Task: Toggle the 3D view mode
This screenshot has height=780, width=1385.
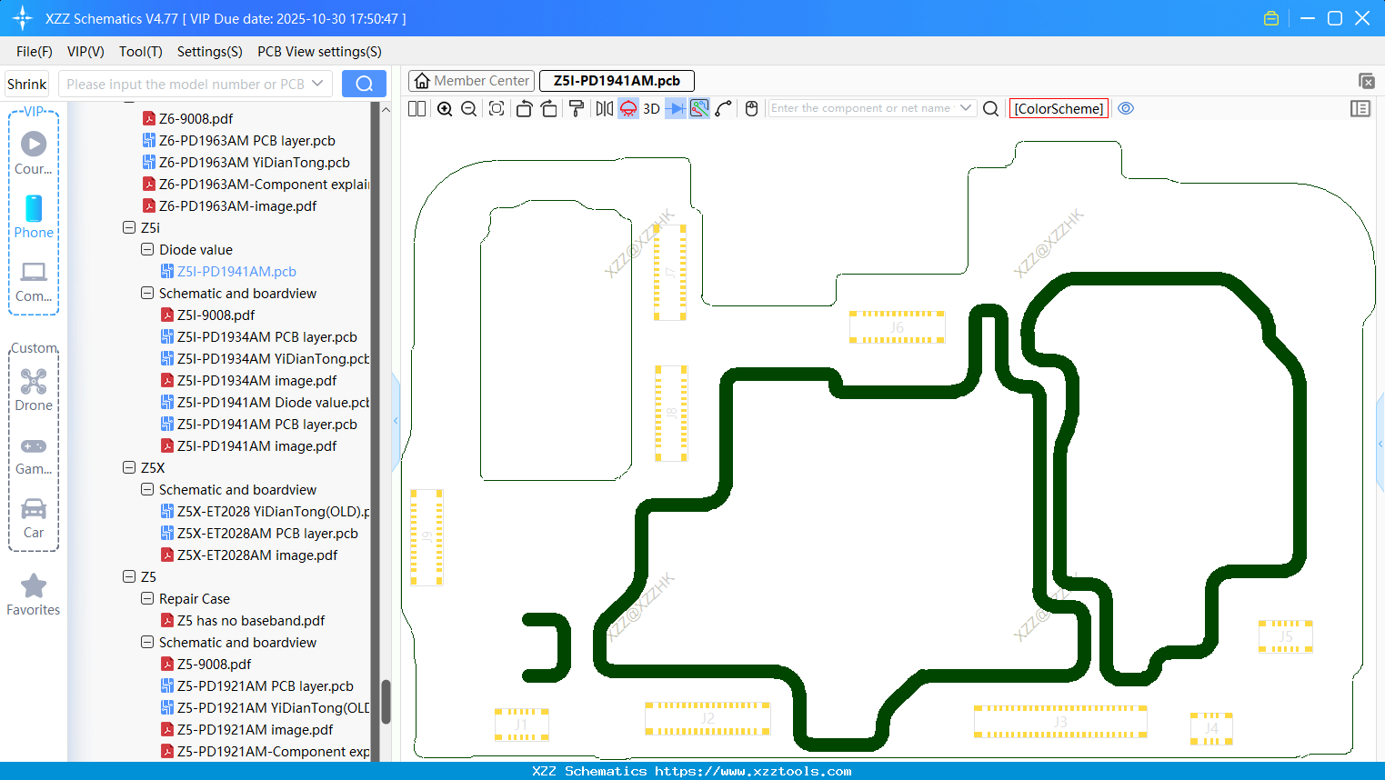Action: (x=651, y=109)
